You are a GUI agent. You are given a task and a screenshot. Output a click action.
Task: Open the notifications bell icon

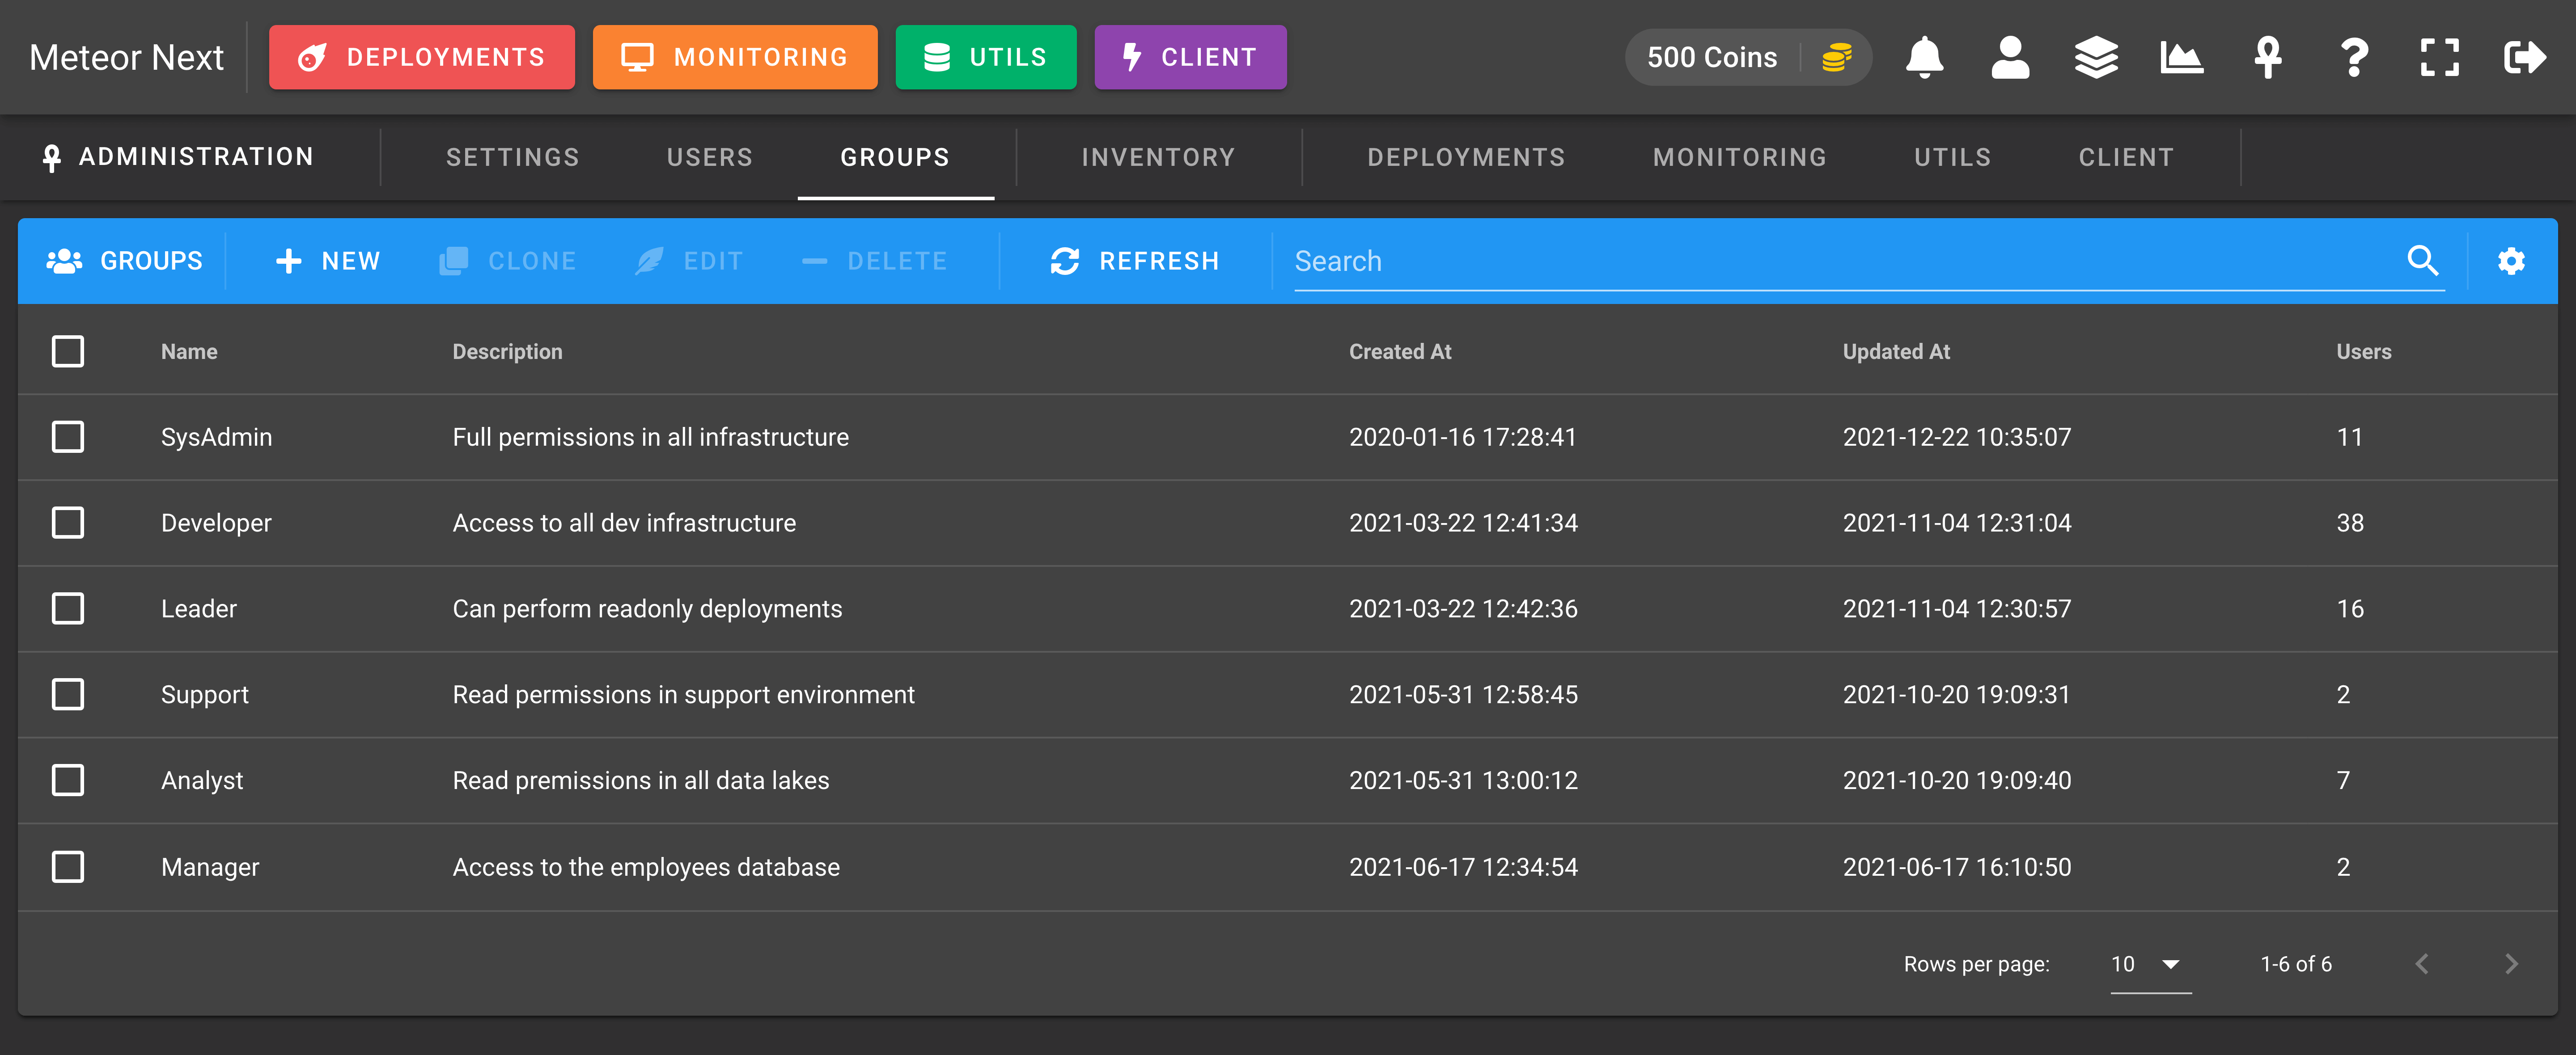(x=1924, y=57)
